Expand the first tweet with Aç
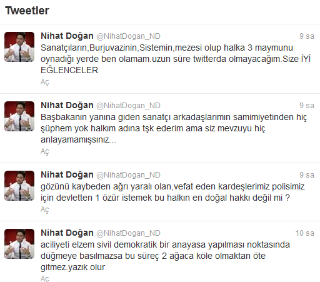 coord(45,82)
